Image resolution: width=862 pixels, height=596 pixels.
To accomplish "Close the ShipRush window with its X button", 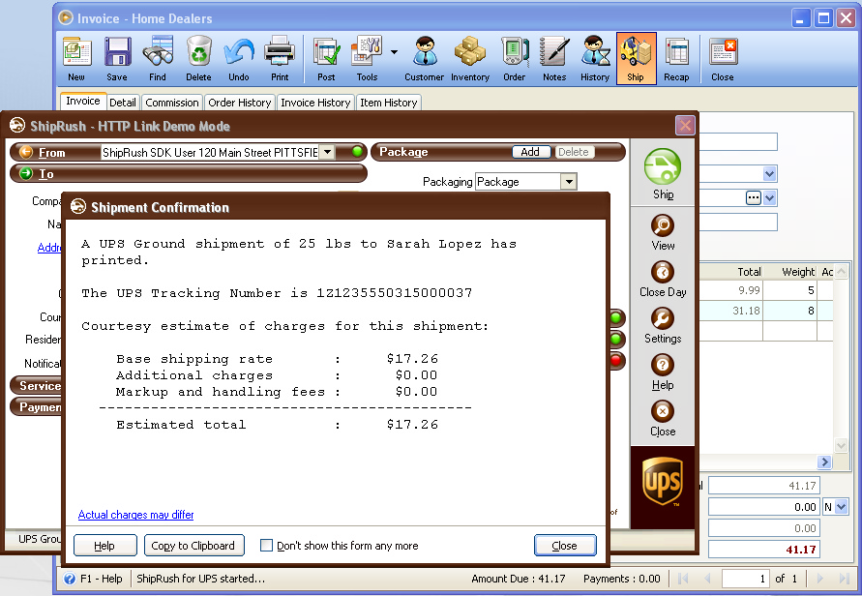I will click(x=685, y=126).
